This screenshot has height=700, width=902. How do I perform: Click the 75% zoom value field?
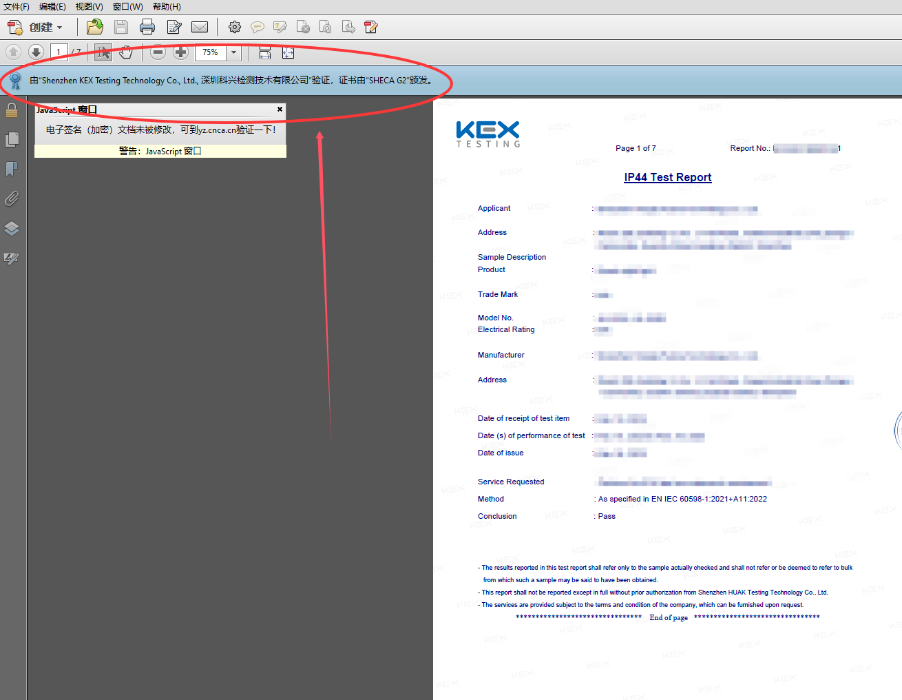(211, 52)
